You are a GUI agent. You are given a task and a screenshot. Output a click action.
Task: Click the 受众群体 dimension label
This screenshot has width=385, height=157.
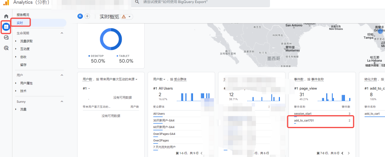coord(180,79)
